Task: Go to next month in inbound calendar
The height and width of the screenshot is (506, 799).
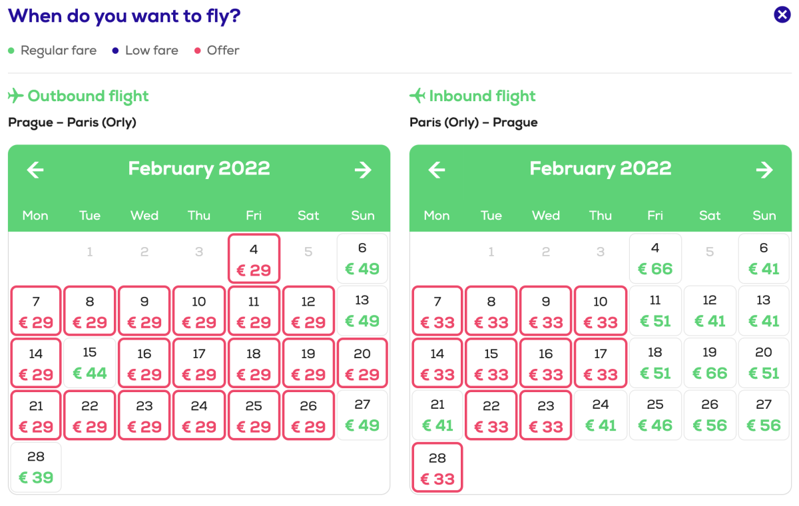Action: click(x=764, y=170)
